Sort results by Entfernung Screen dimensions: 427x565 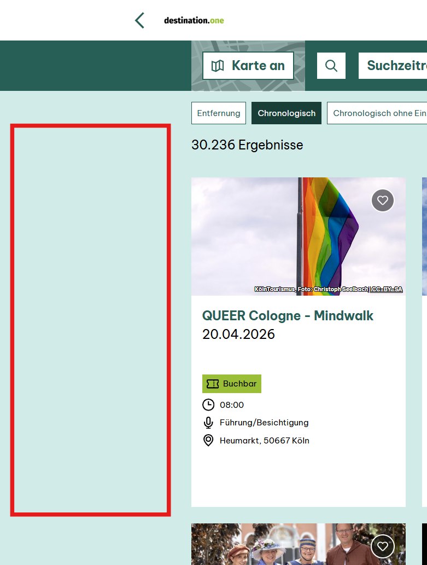219,113
